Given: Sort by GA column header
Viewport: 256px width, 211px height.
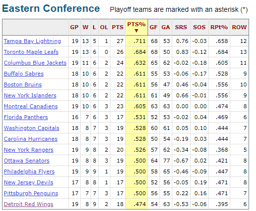Looking at the screenshot, I should pos(166,27).
